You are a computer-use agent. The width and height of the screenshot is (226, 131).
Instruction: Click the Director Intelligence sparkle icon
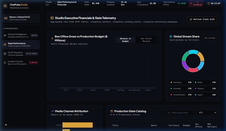tap(5, 35)
